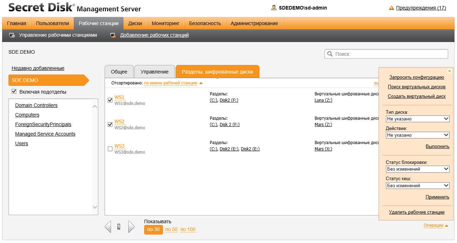This screenshot has height=243, width=457.
Task: Show 100 items per page
Action: coord(188,230)
